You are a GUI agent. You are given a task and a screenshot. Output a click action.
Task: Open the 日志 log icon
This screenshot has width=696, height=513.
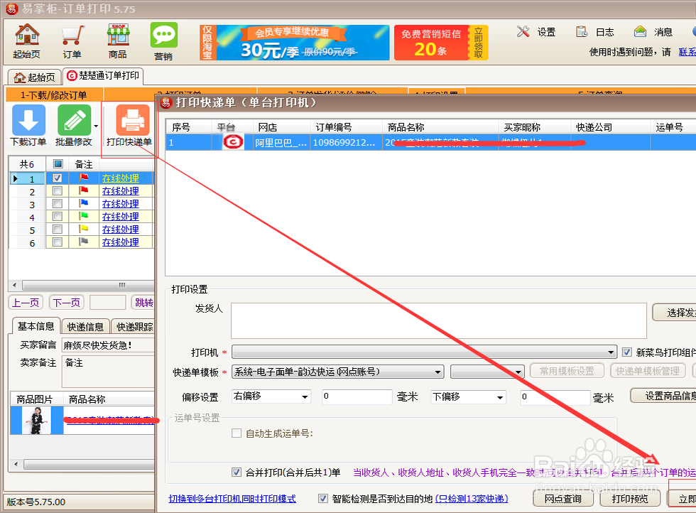(582, 31)
